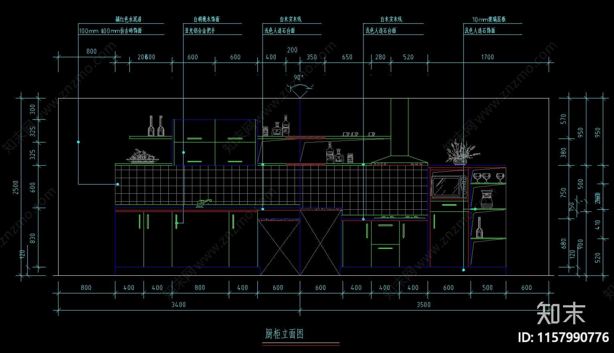Click the left crossed open cabinet bay
Screen dimensions: 614x353
279,247
